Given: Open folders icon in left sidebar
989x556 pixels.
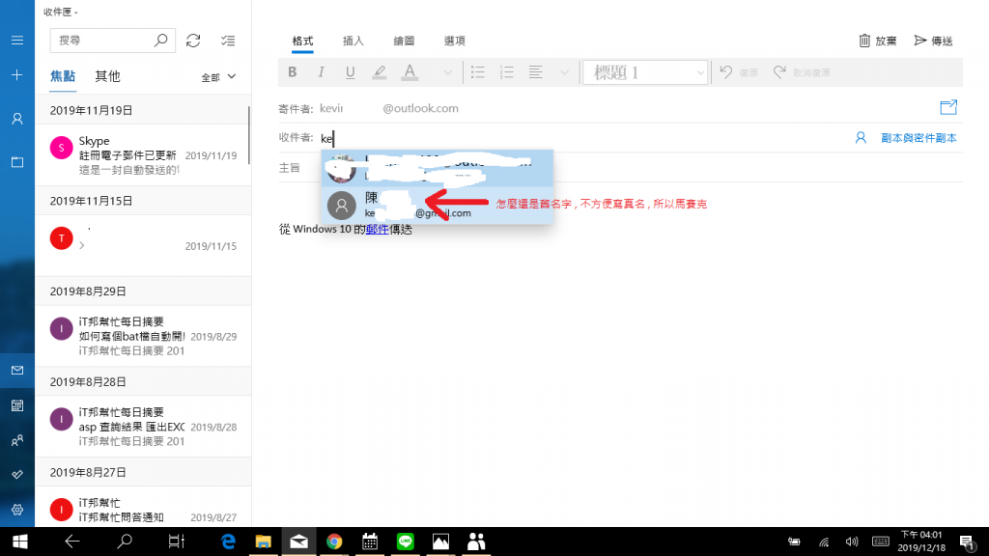Looking at the screenshot, I should (17, 162).
